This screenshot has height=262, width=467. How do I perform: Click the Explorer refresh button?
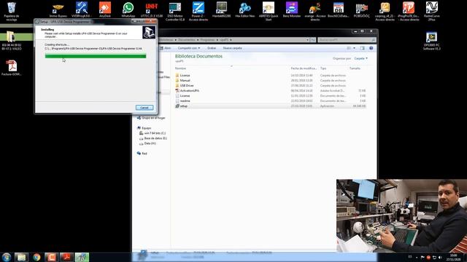coord(313,40)
